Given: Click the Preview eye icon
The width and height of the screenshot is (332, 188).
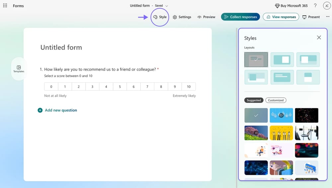Looking at the screenshot, I should tap(200, 17).
